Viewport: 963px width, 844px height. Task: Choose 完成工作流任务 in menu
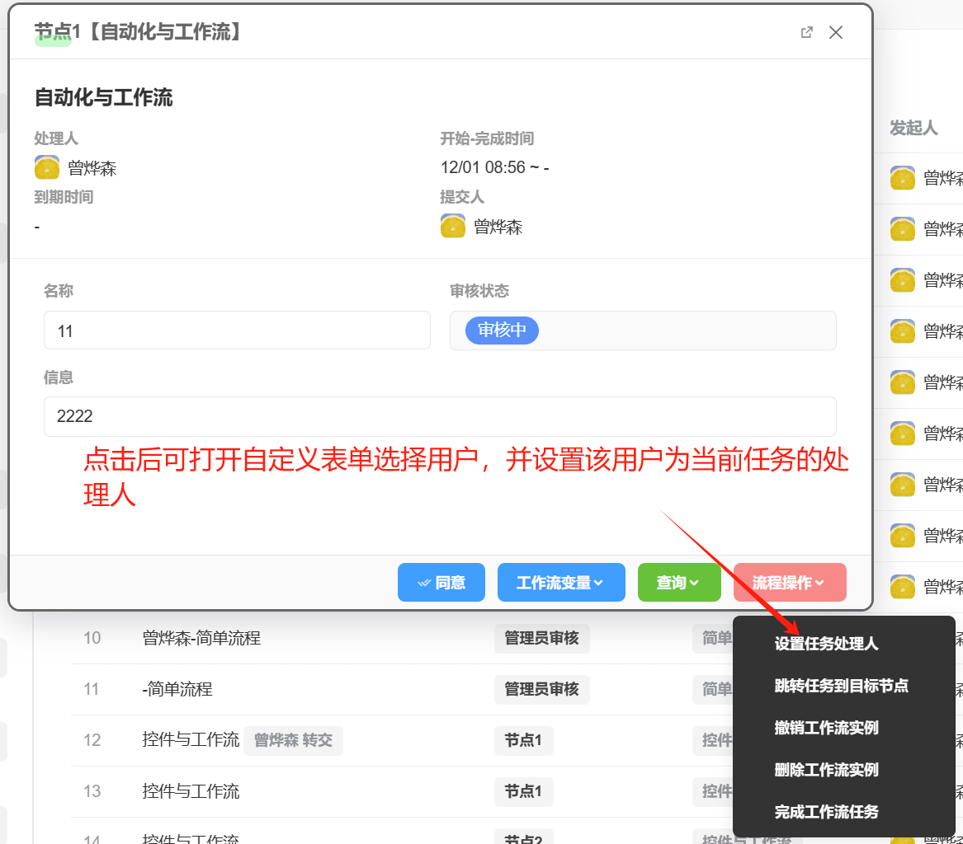point(826,812)
